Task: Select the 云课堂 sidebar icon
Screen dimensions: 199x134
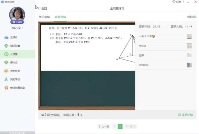Action: coord(6,54)
